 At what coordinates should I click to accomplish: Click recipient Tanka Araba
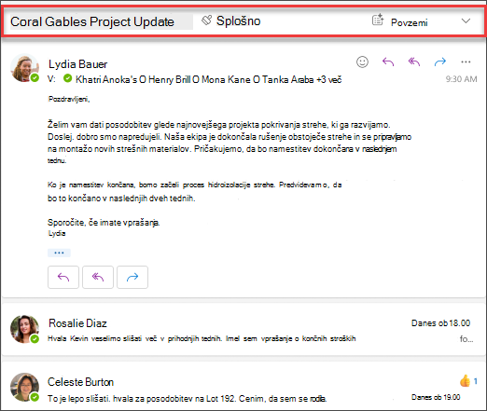point(287,79)
